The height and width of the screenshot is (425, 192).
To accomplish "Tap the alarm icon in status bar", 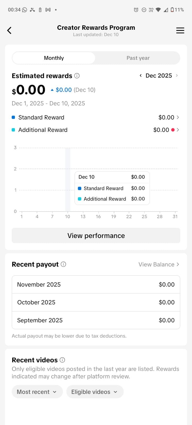I will (x=136, y=10).
